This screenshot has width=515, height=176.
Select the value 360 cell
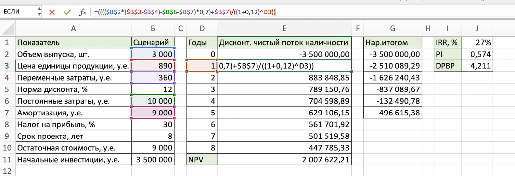click(x=153, y=78)
